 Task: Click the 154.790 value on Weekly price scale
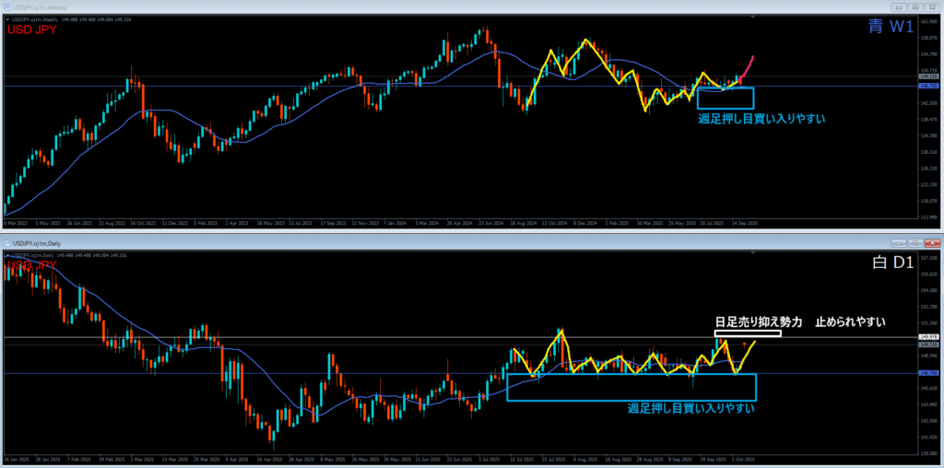tap(929, 54)
